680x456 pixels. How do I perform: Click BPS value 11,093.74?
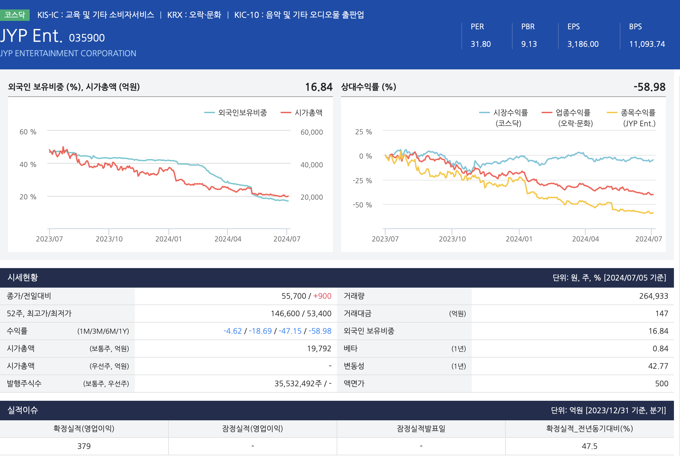(647, 44)
